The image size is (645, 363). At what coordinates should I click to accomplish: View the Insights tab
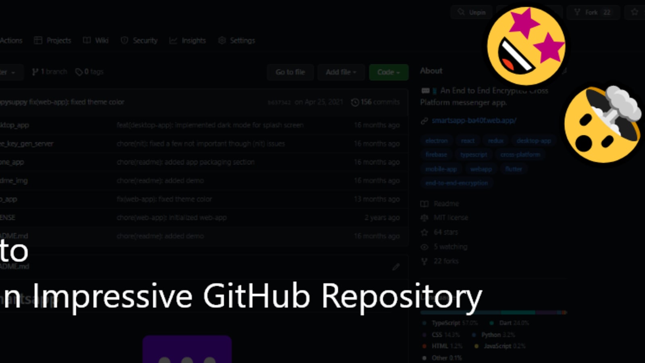(x=187, y=40)
